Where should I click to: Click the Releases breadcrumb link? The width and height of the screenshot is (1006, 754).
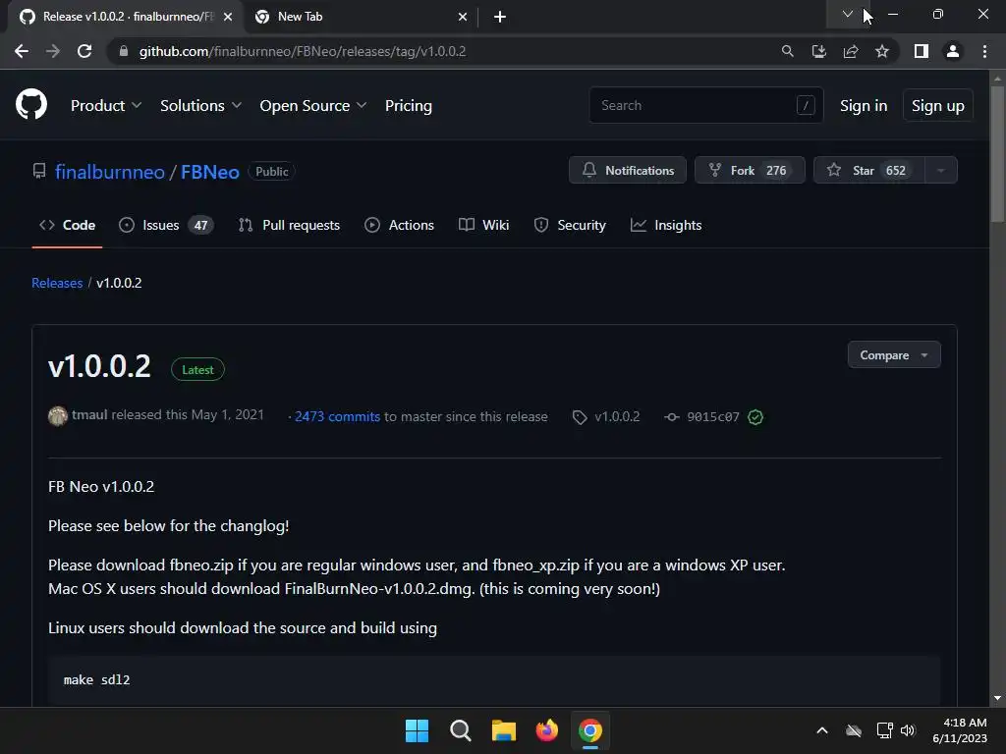click(x=57, y=283)
